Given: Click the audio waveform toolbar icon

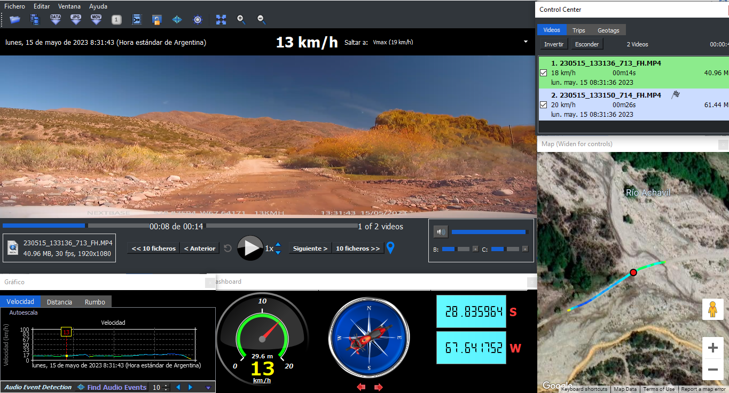Looking at the screenshot, I should [x=177, y=20].
